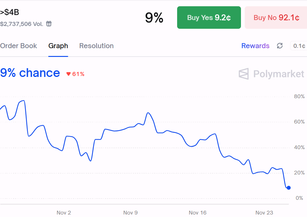The width and height of the screenshot is (307, 217).
Task: Click the blue price line on the chart
Action: pyautogui.click(x=125, y=129)
